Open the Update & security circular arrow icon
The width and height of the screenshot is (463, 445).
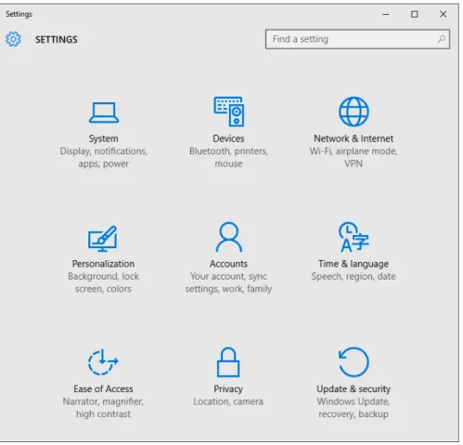tap(354, 362)
